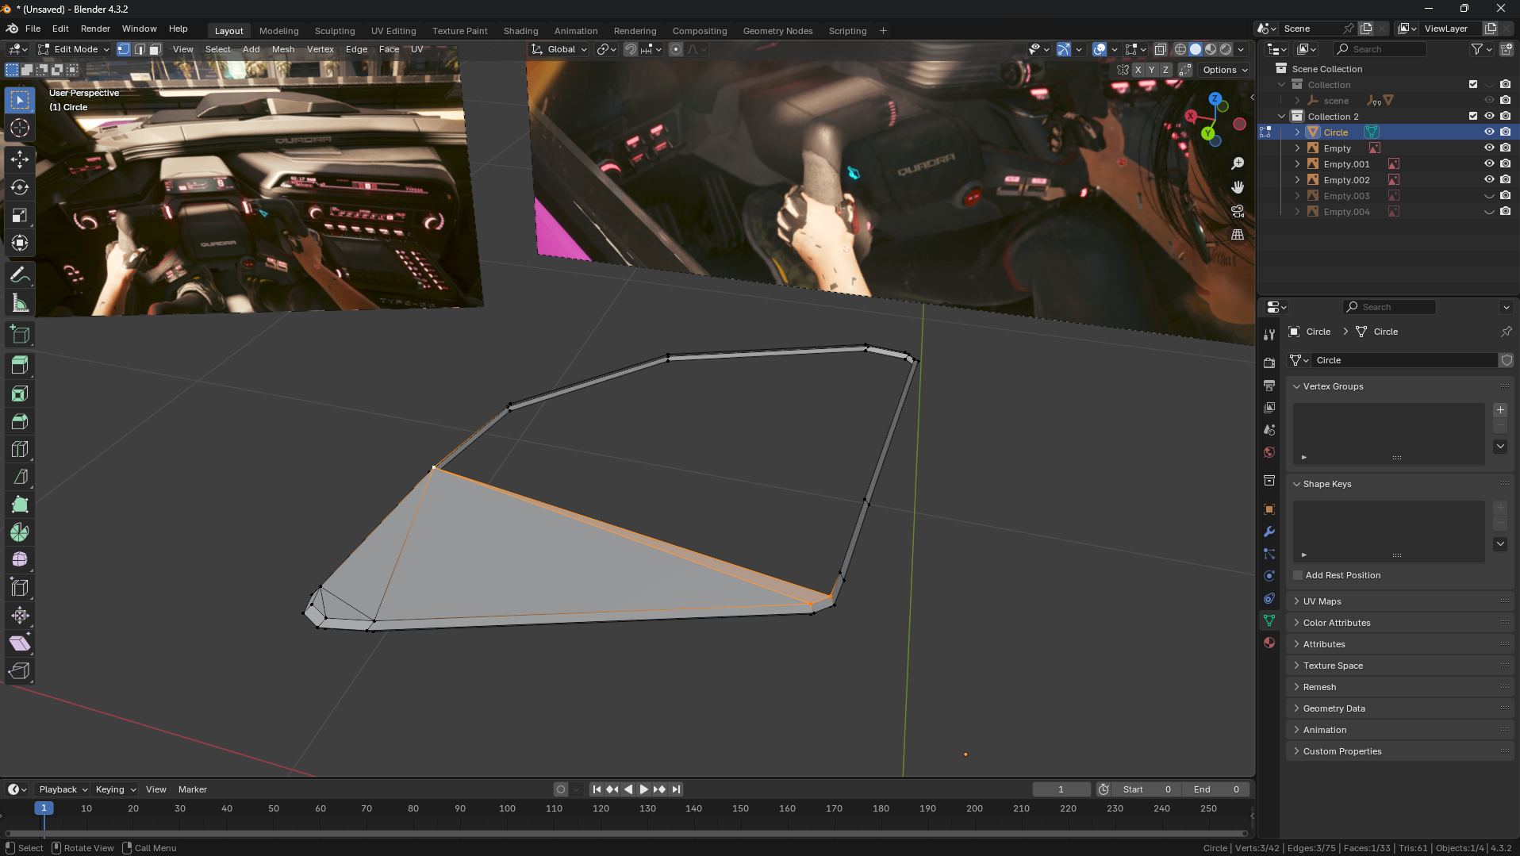Choose the Rip Region tool
1520x856 pixels.
coord(20,671)
